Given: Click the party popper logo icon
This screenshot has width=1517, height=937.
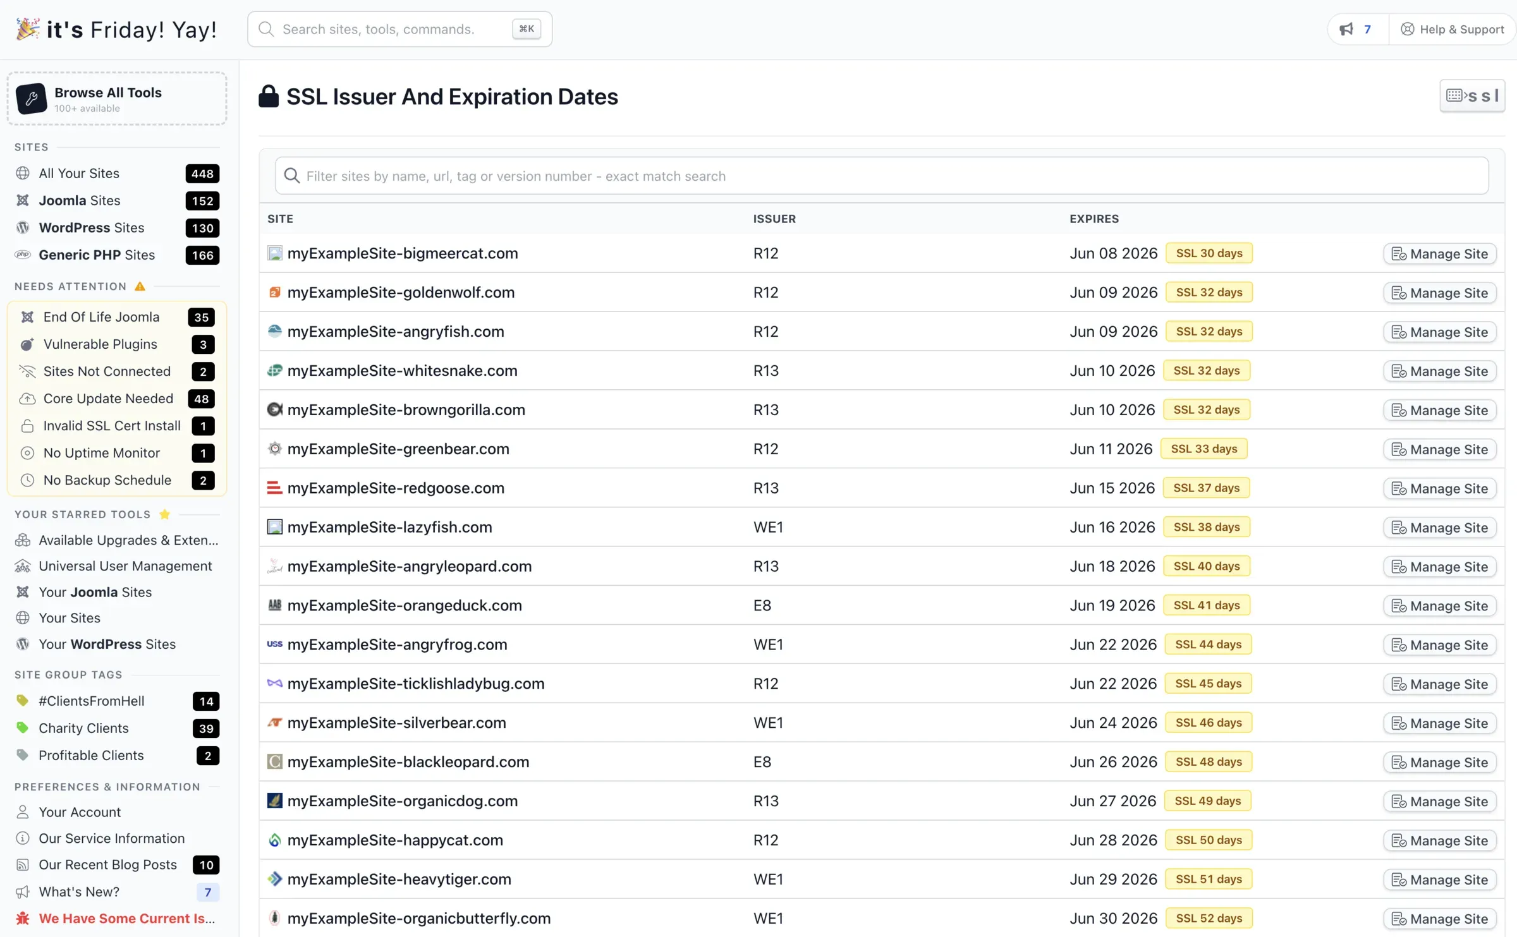Looking at the screenshot, I should coord(27,29).
